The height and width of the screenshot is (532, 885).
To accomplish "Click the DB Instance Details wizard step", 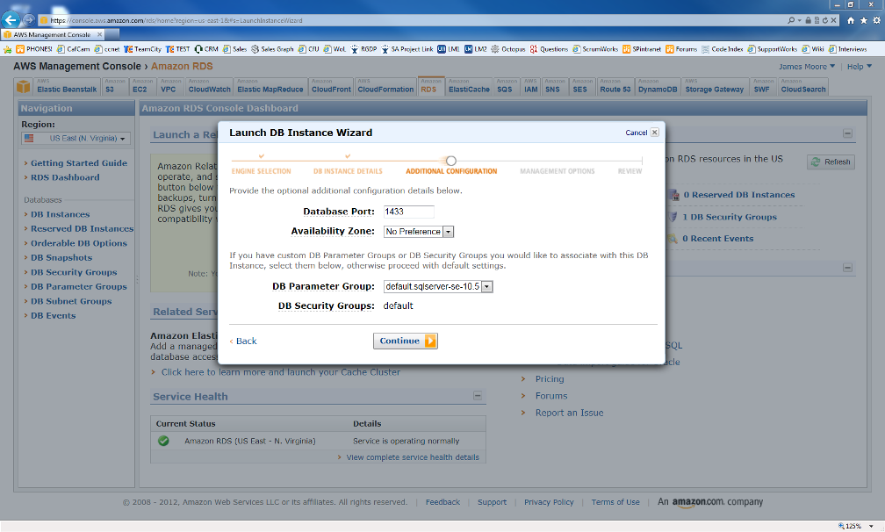I will point(348,171).
